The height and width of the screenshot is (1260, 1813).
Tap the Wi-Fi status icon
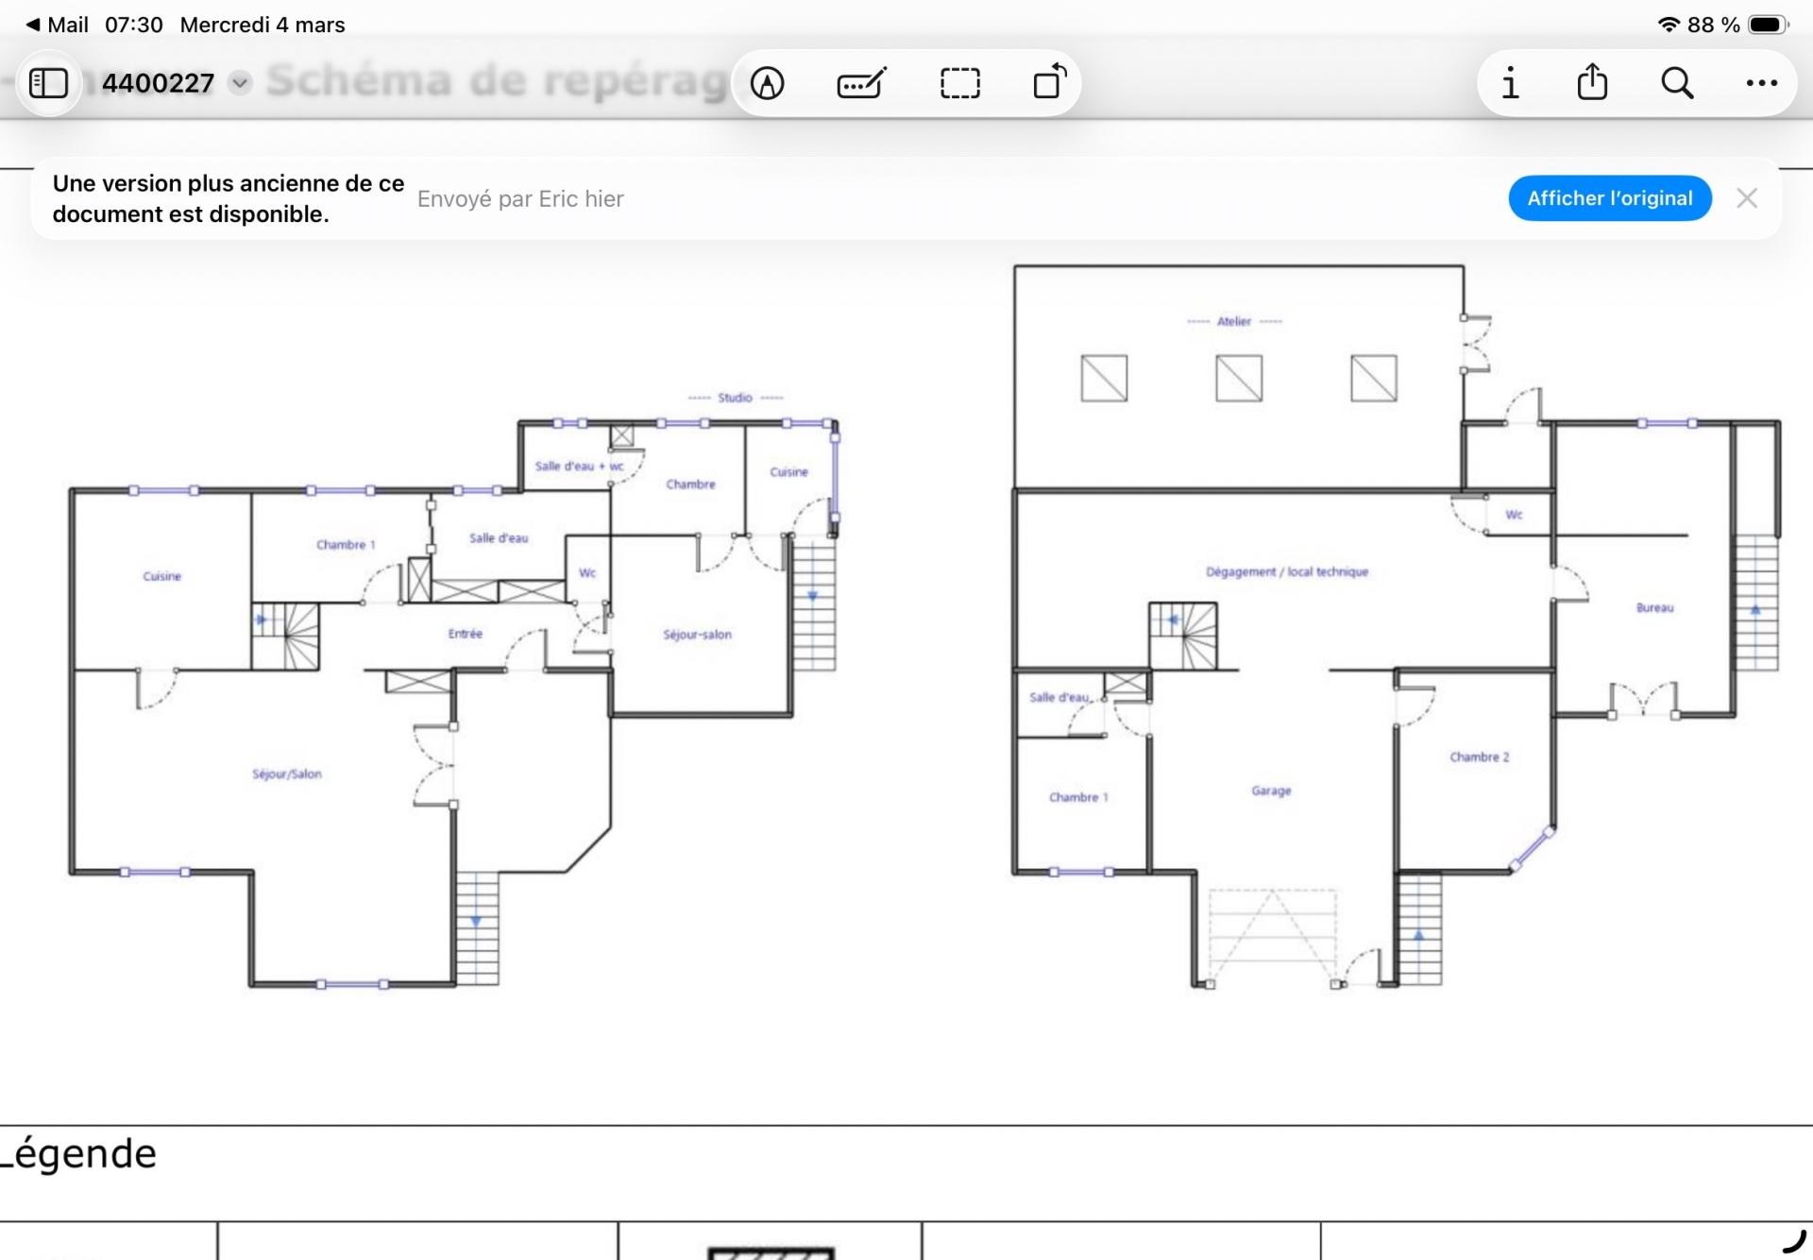tap(1669, 25)
